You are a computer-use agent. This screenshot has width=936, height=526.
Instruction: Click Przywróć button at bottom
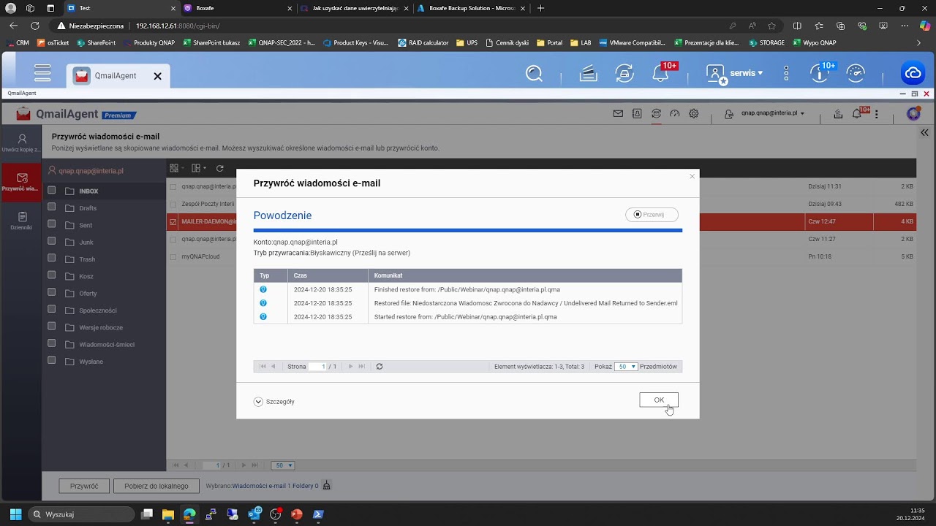pyautogui.click(x=84, y=486)
